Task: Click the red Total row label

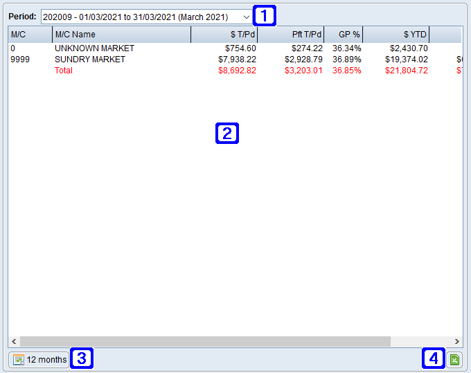Action: click(x=64, y=71)
